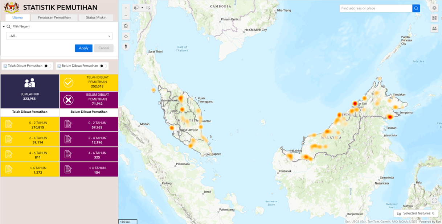Cancel the state filter
This screenshot has height=224, width=442.
(104, 48)
